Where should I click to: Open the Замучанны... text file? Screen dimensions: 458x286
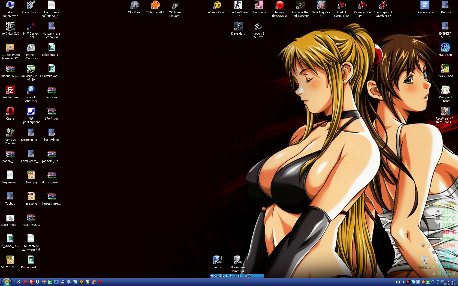coord(10,177)
